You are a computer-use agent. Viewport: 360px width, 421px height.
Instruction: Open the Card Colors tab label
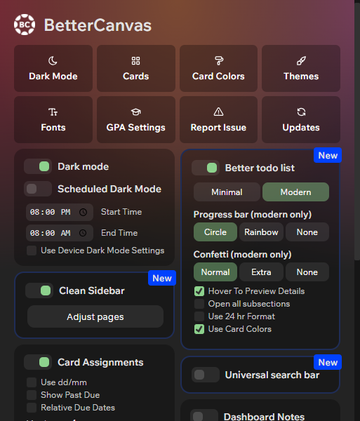pyautogui.click(x=218, y=76)
